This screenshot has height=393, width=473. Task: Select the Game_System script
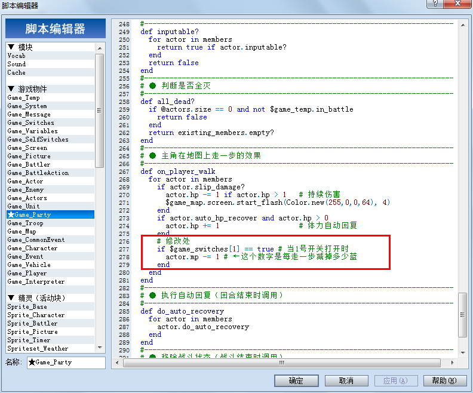click(50, 106)
